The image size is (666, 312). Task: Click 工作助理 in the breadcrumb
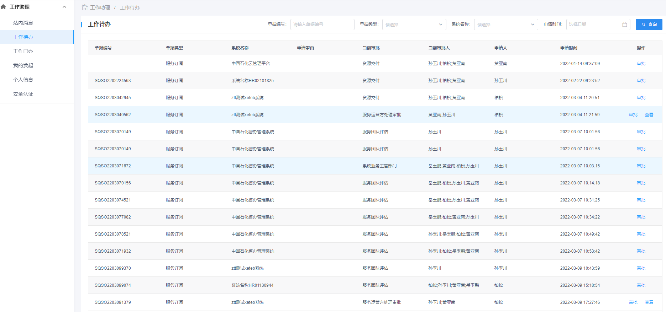point(100,7)
